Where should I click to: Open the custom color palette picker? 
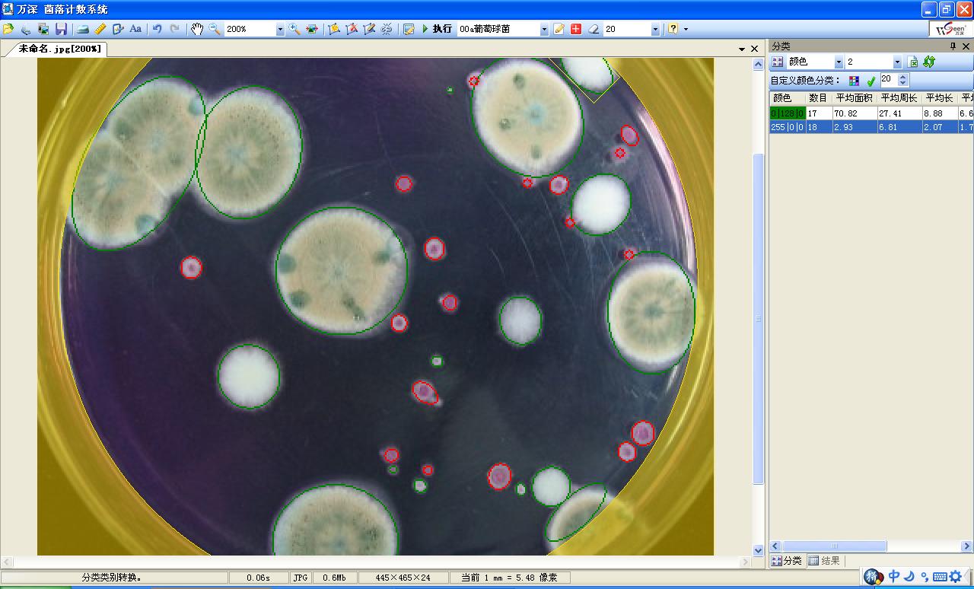pos(854,81)
